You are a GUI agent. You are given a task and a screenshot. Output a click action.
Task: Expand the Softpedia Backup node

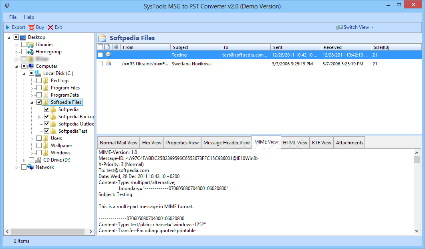click(x=39, y=117)
